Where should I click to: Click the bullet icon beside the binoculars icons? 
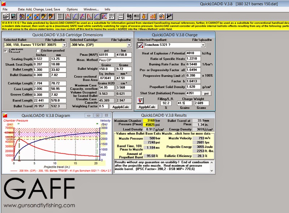tap(37, 17)
